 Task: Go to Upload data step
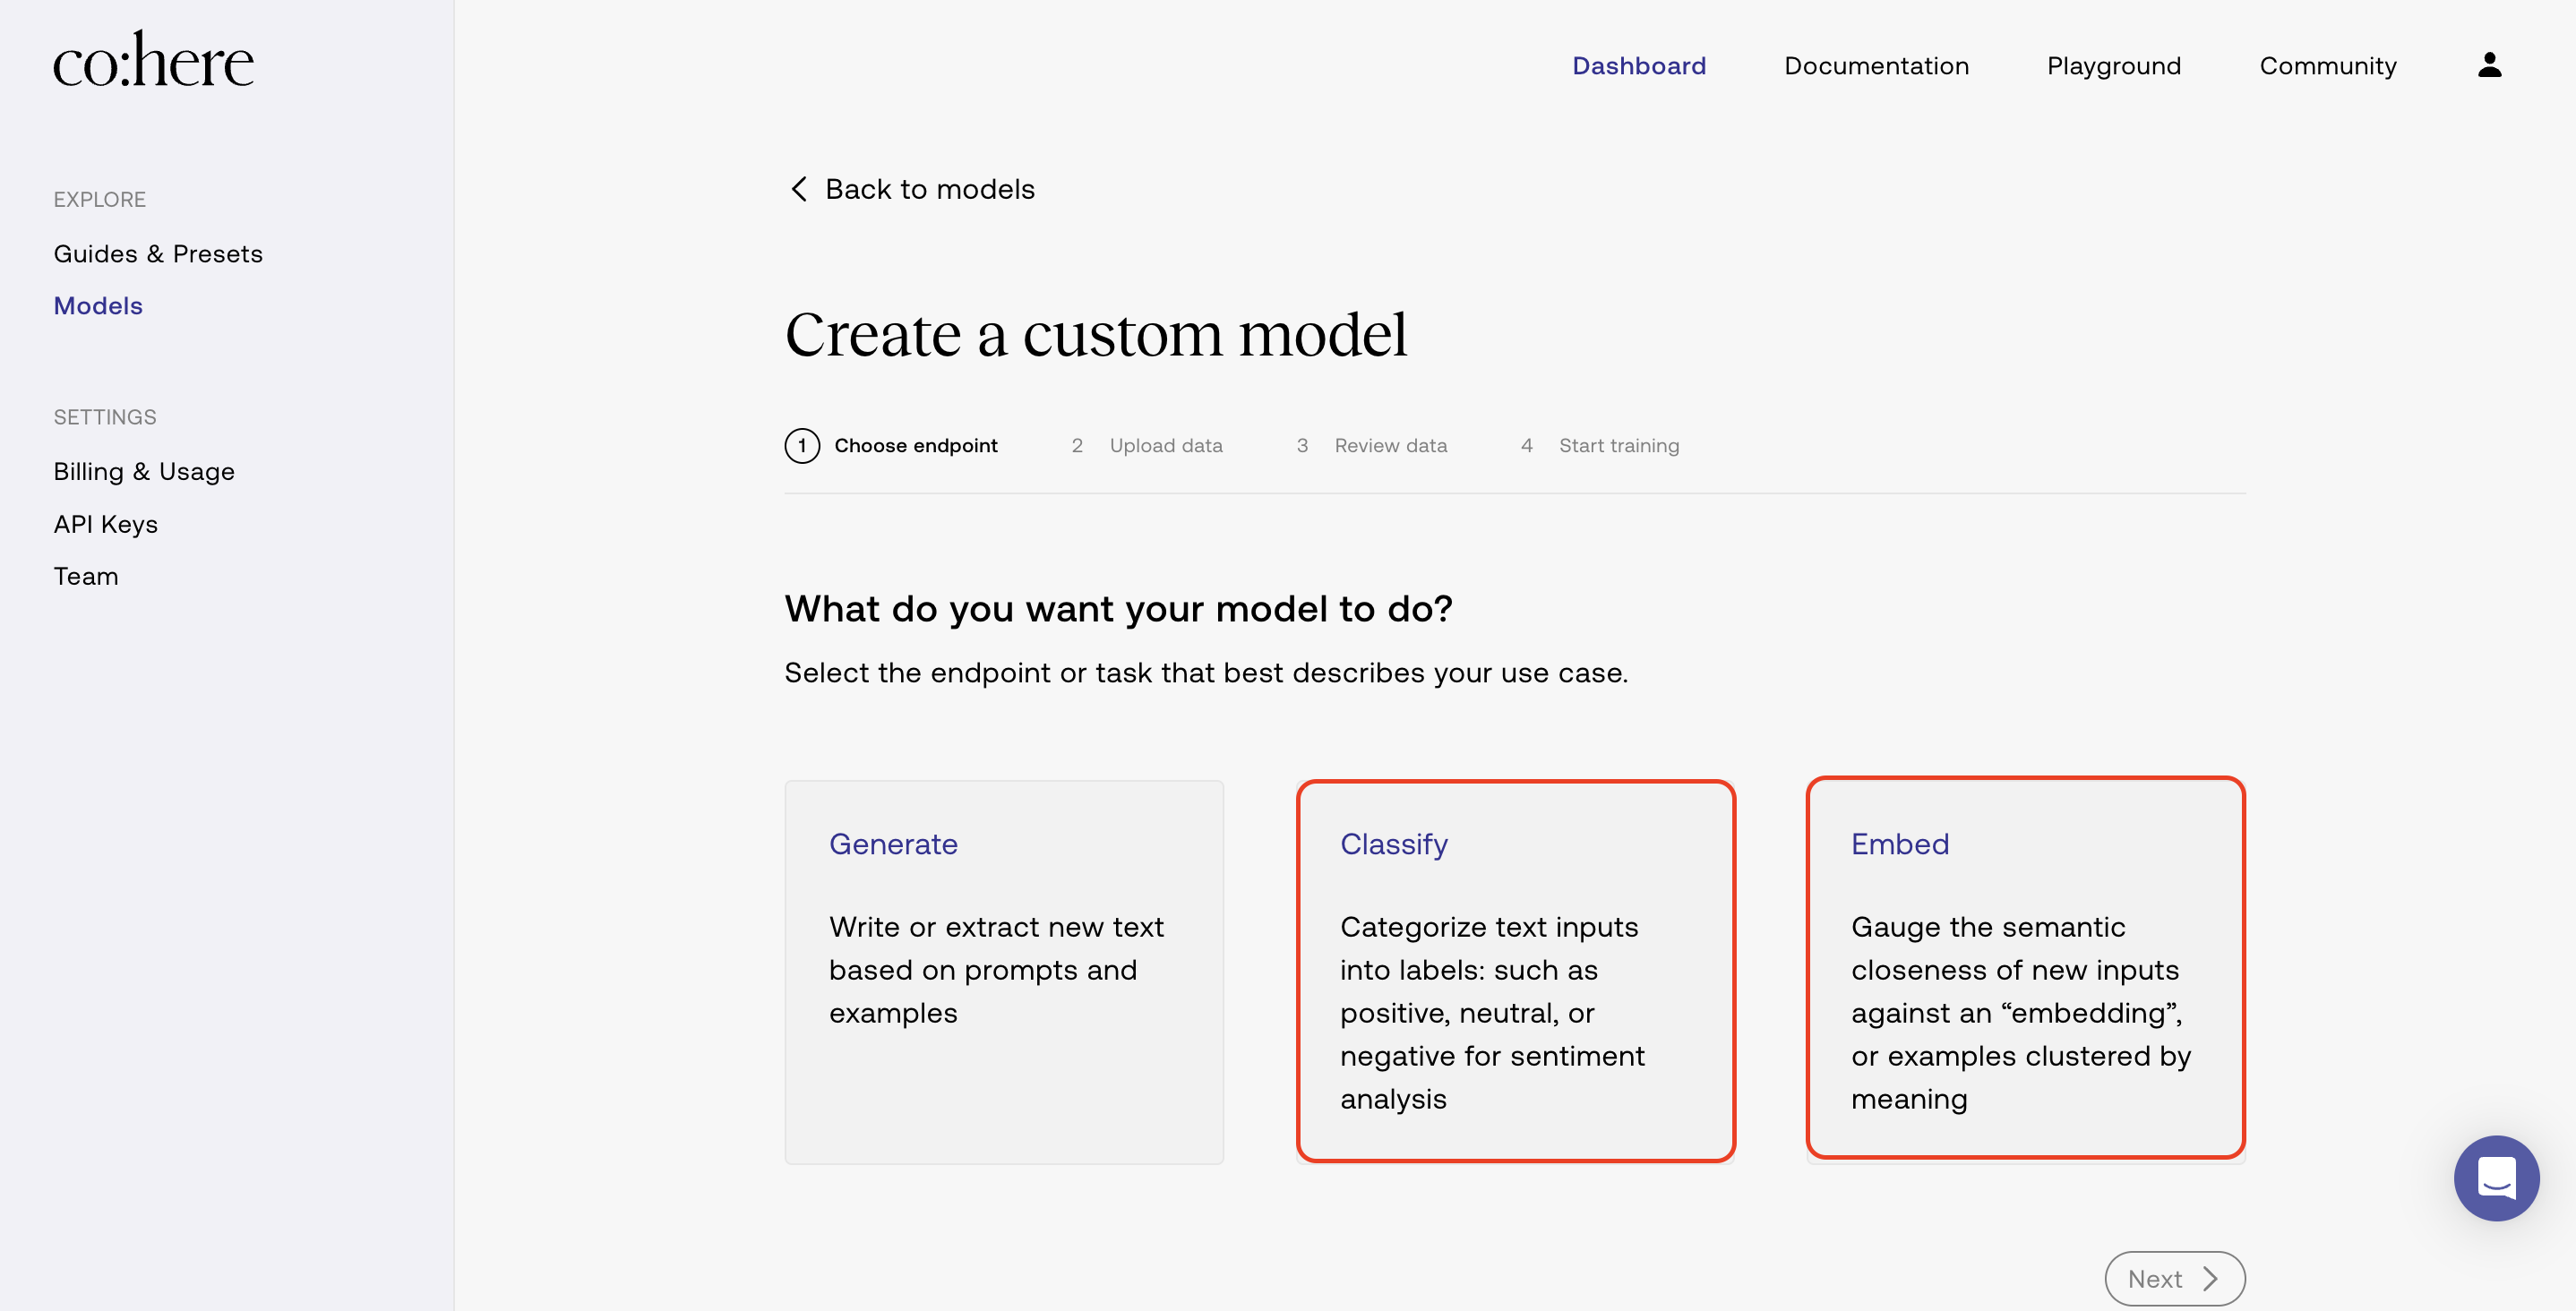1165,445
